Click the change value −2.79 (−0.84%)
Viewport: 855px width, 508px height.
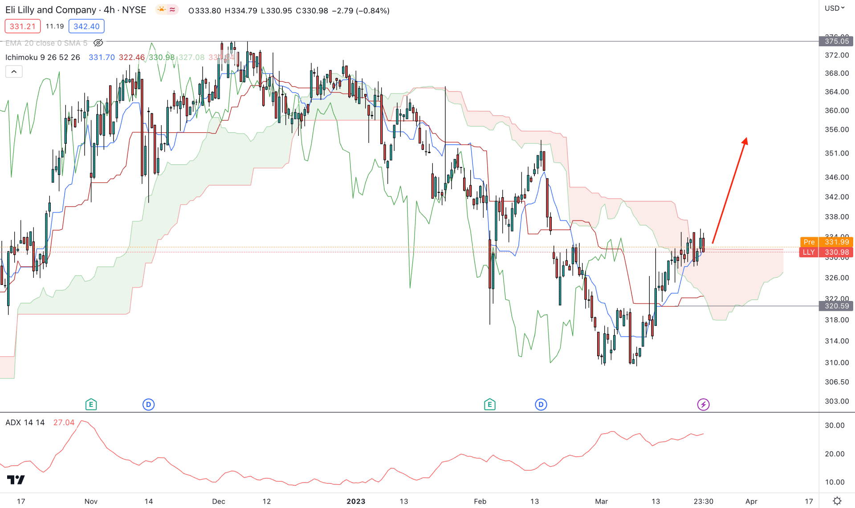(x=361, y=10)
